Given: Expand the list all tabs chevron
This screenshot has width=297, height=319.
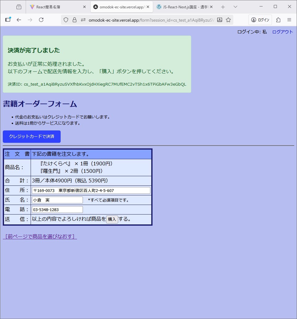Looking at the screenshot, I should click(x=235, y=7).
